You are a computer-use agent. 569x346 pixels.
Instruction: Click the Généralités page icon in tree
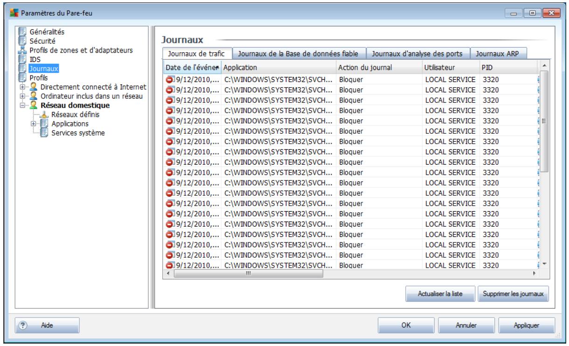pyautogui.click(x=22, y=33)
